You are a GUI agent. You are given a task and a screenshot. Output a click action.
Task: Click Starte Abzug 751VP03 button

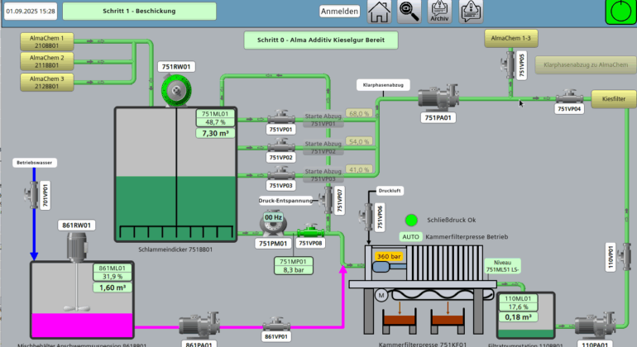pos(323,175)
